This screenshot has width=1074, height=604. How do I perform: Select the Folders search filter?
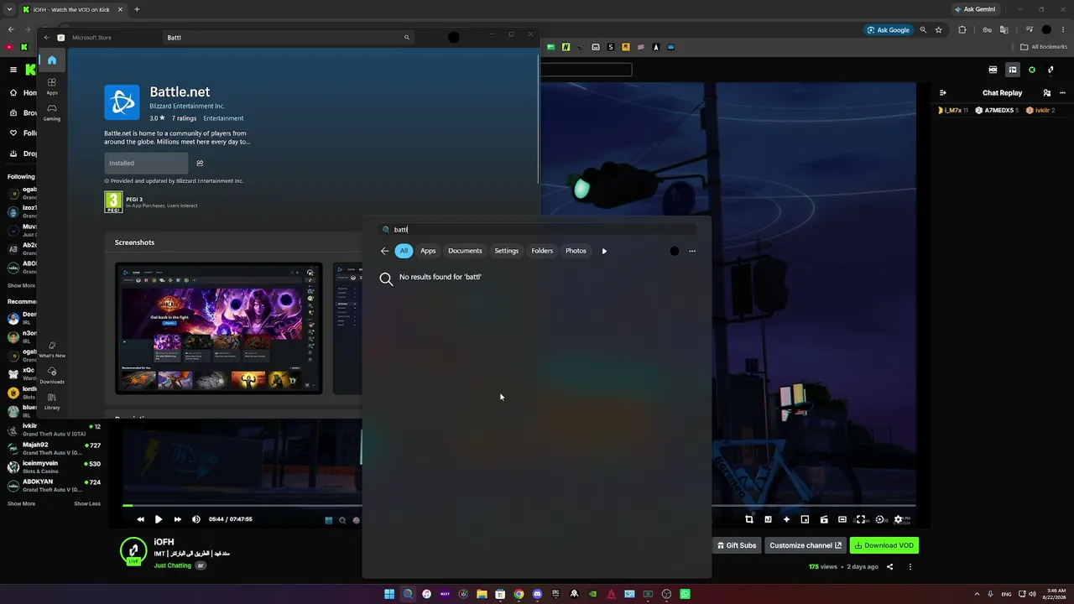tap(542, 251)
